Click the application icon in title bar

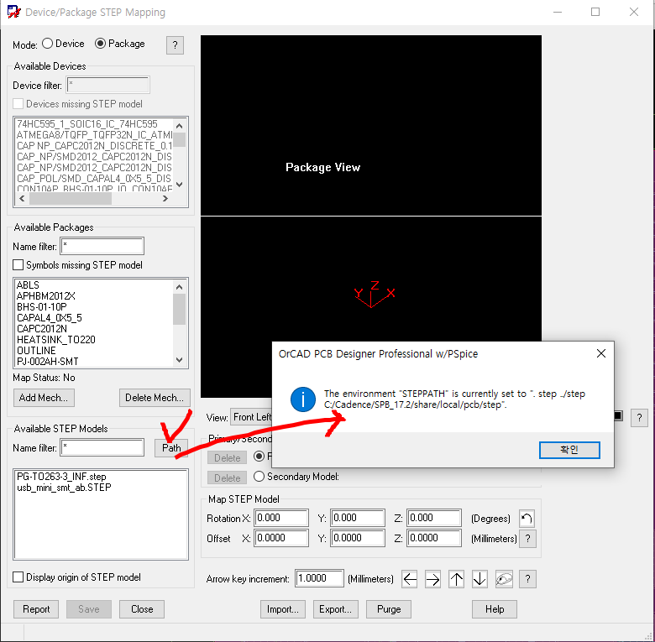pyautogui.click(x=13, y=12)
